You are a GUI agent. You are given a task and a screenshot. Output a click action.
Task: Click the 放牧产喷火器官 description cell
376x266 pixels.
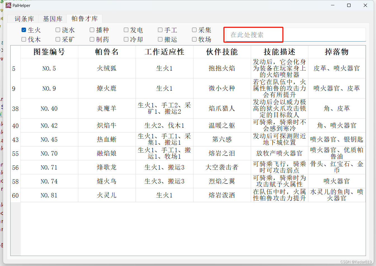pyautogui.click(x=280, y=153)
